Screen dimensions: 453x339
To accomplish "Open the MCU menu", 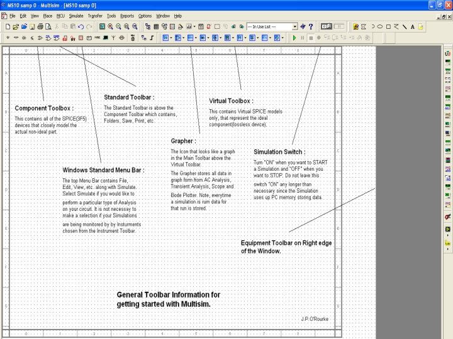I will coord(60,16).
